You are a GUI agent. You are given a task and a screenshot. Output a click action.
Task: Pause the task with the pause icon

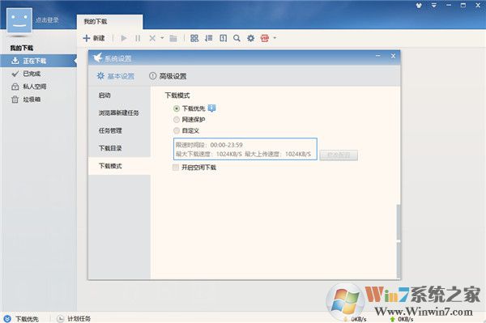click(138, 38)
